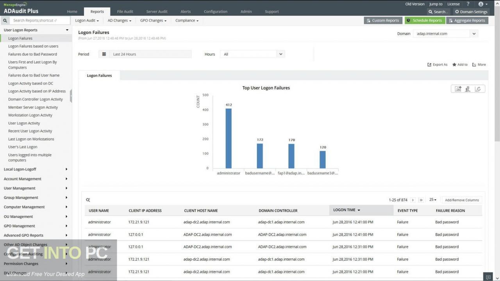
Task: Click the Jump to link
Action: (x=436, y=4)
